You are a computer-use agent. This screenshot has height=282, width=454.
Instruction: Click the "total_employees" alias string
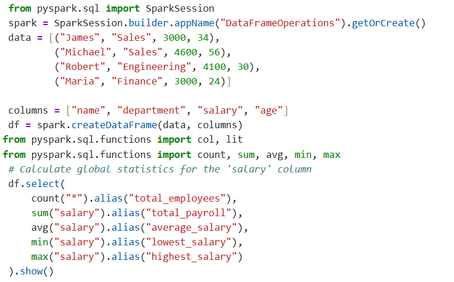[177, 198]
